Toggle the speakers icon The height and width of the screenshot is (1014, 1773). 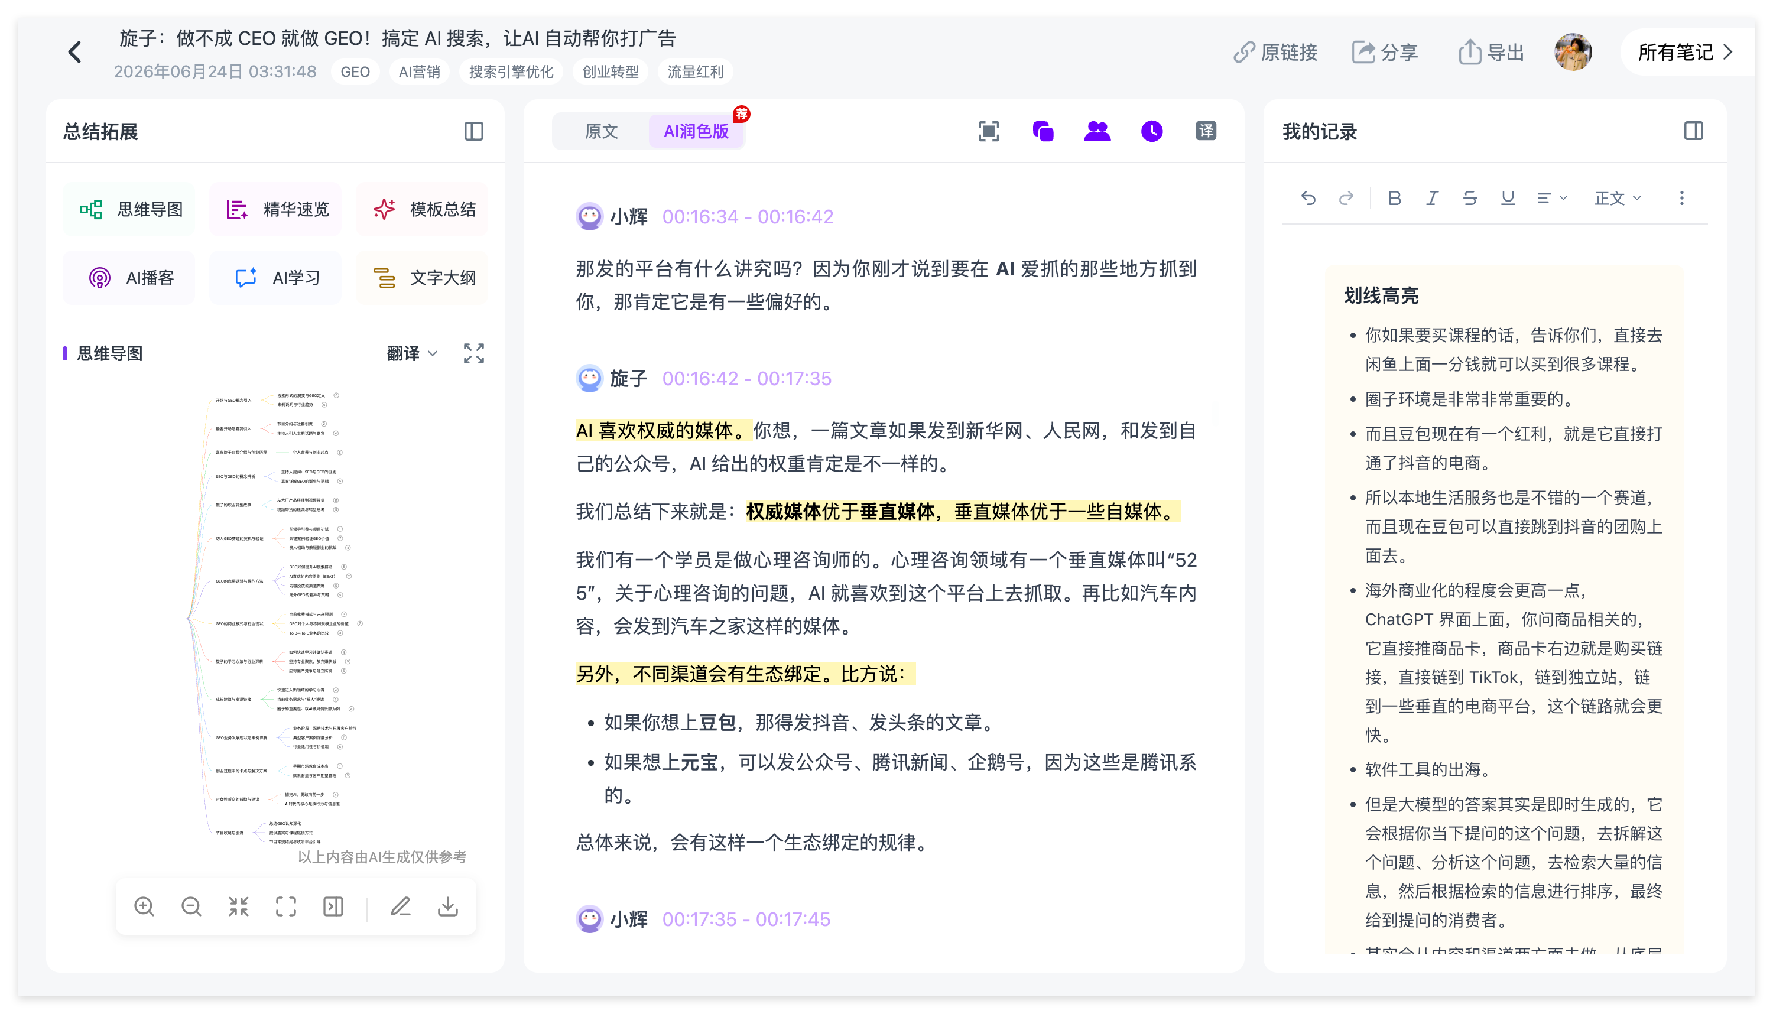1097,131
